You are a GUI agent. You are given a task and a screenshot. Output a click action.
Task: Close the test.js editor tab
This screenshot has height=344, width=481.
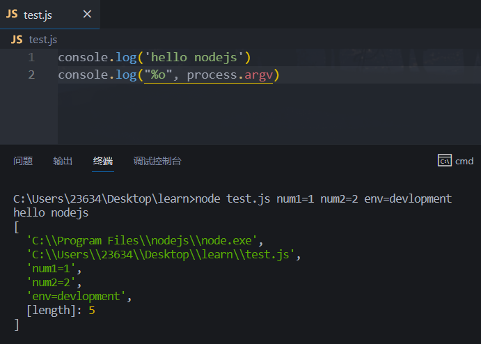point(87,14)
